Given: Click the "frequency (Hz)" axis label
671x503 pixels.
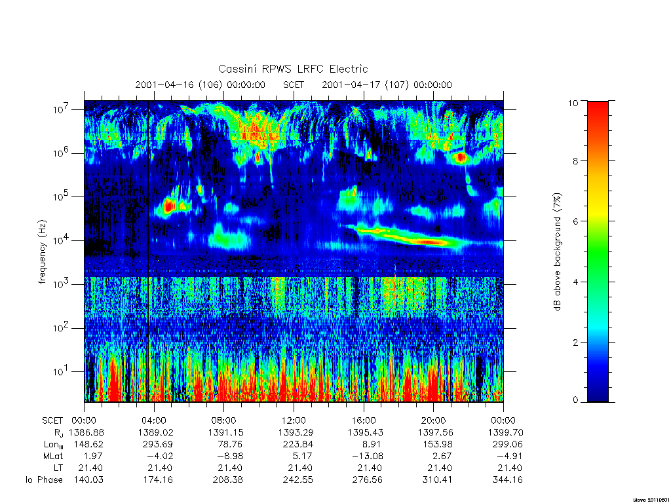Looking at the screenshot, I should 43,252.
